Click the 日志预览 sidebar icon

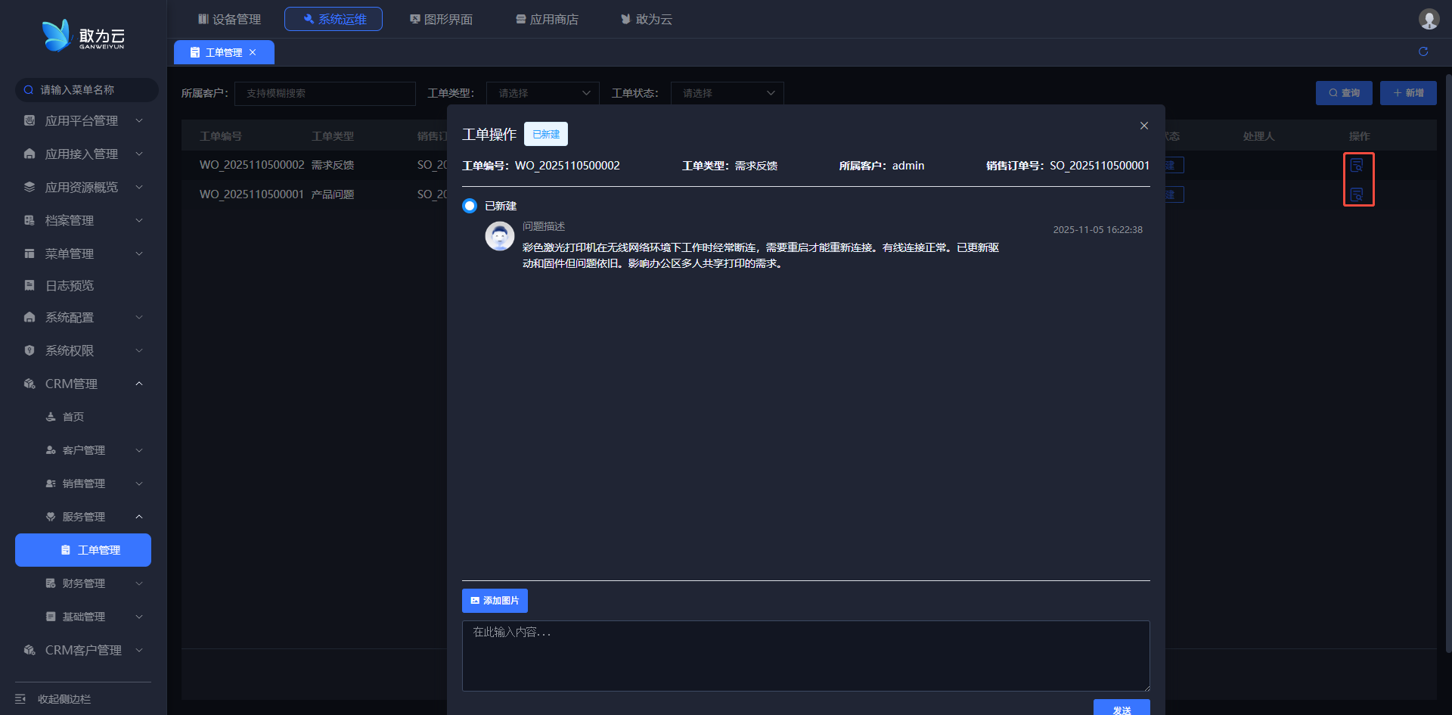click(29, 285)
